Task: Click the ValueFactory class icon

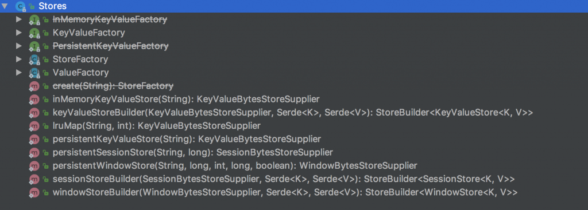Action: point(34,73)
